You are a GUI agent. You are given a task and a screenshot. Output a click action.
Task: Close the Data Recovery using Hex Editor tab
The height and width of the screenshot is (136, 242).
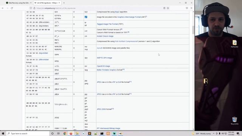point(31,3)
